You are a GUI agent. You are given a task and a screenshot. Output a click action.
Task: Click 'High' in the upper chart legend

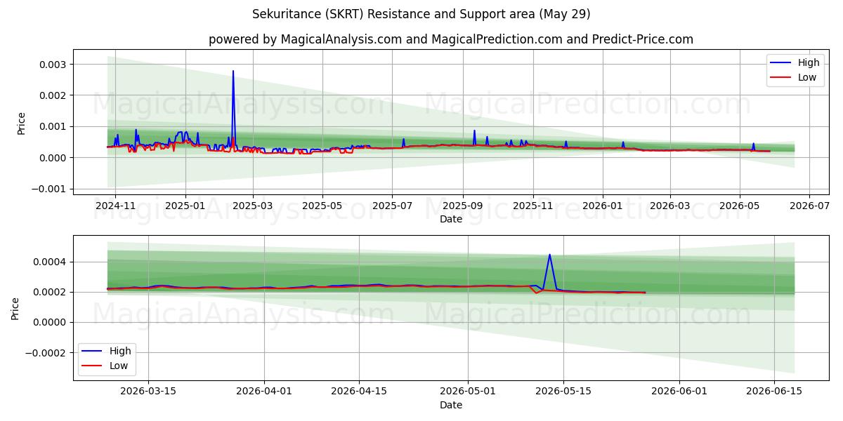pos(809,62)
